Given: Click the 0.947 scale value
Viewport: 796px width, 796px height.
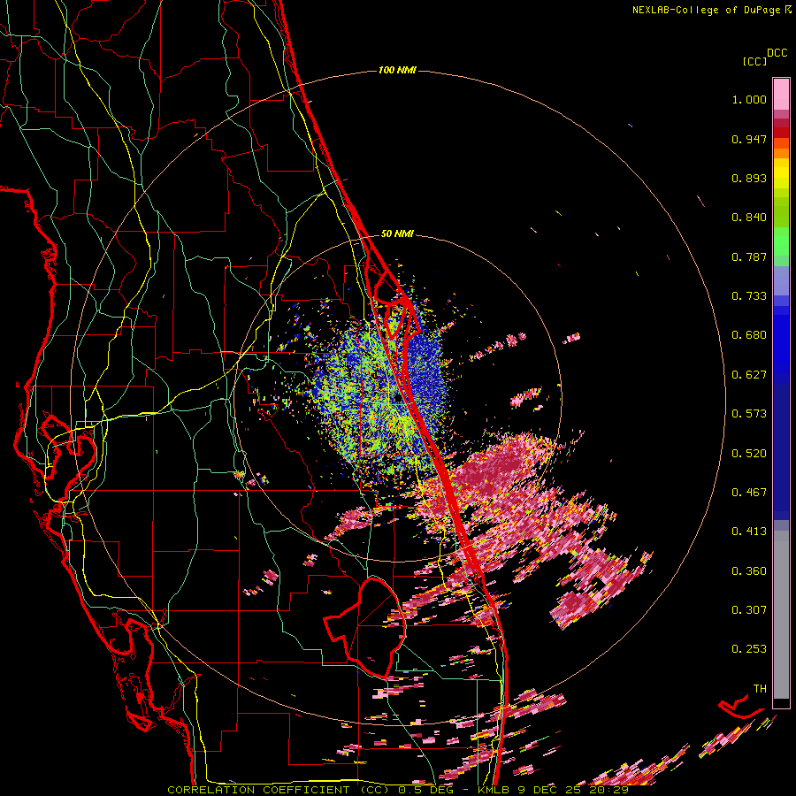Looking at the screenshot, I should [x=749, y=139].
